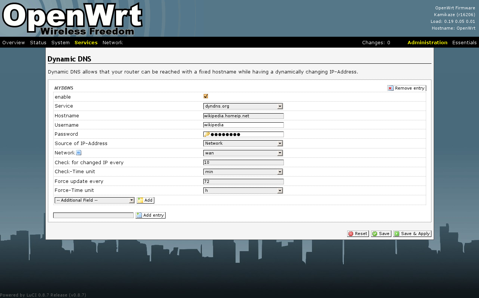
Task: Open the Network menu in navigation bar
Action: [113, 42]
